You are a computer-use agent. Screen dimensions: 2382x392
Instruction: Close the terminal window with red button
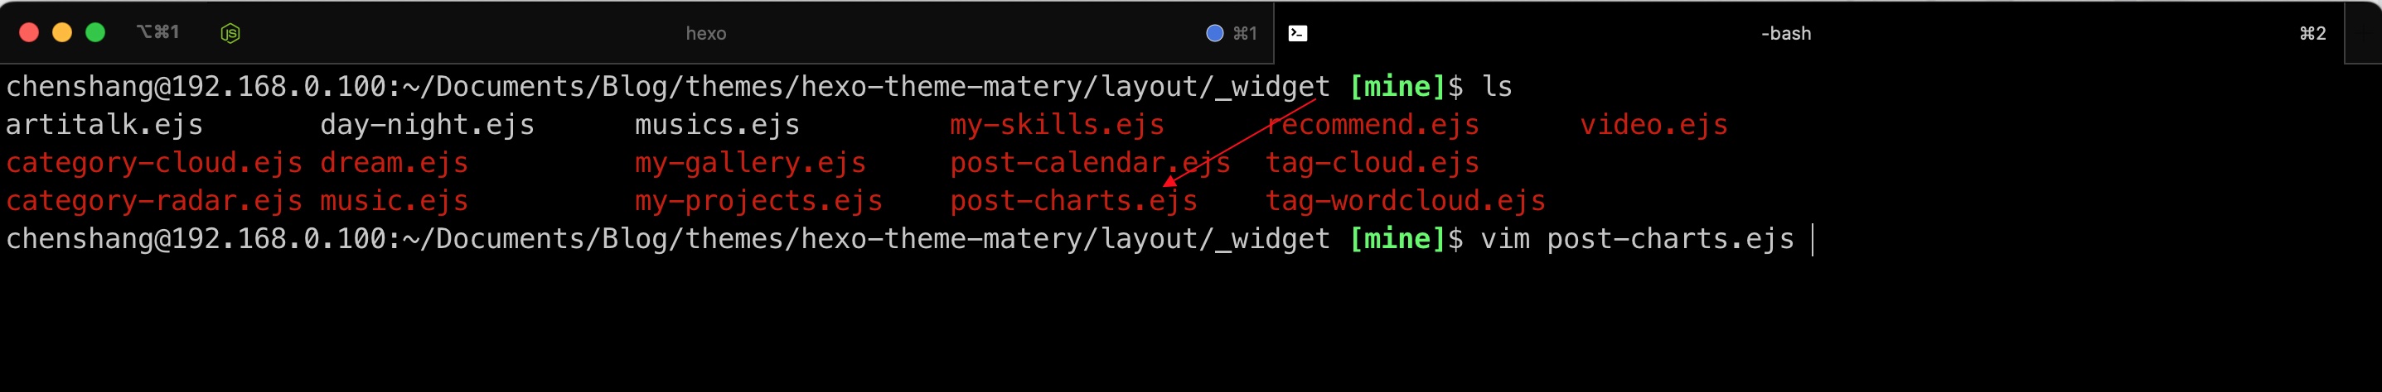(29, 32)
